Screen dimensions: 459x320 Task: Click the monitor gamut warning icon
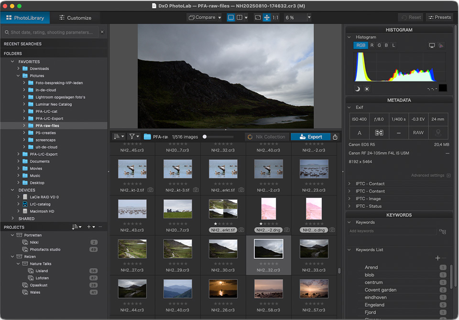(x=432, y=46)
